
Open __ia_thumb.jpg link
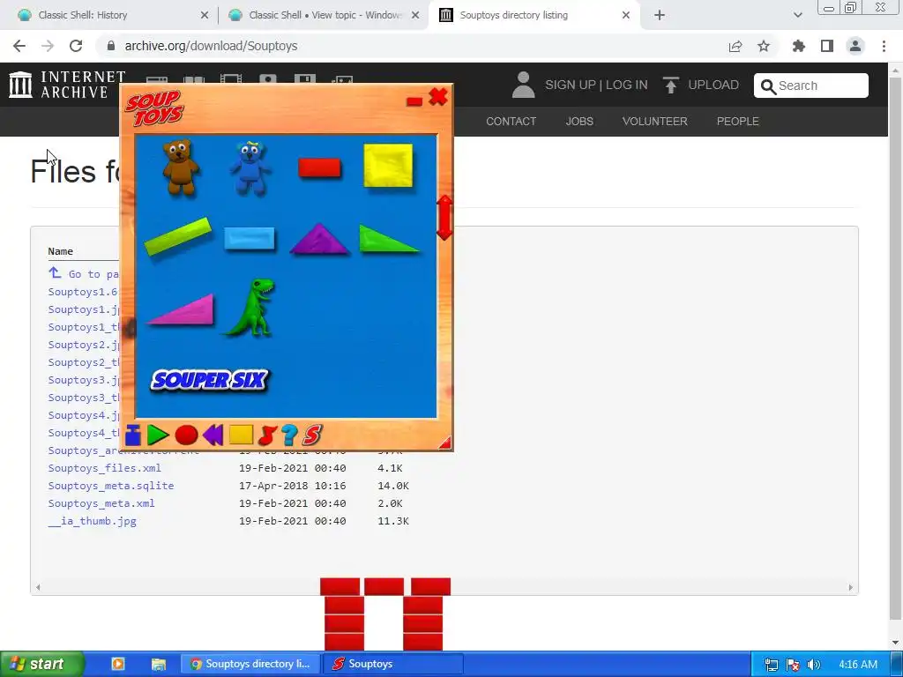point(92,521)
